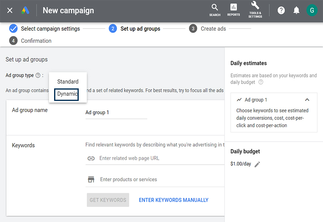Click the Google Ads logo
The width and height of the screenshot is (323, 222).
click(25, 10)
